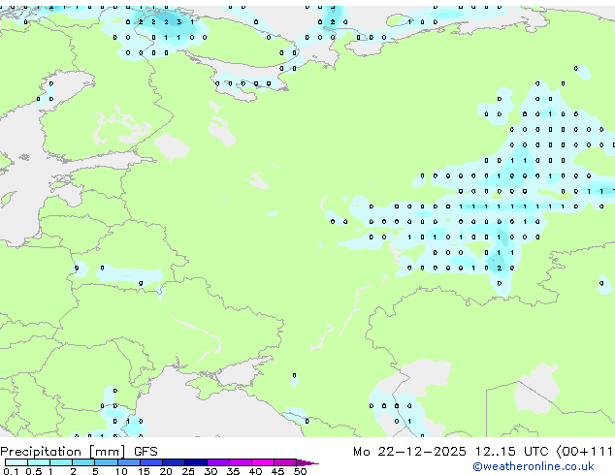Screen dimensions: 615x475
Task: Click the "50" legend scale label
Action: click(300, 471)
